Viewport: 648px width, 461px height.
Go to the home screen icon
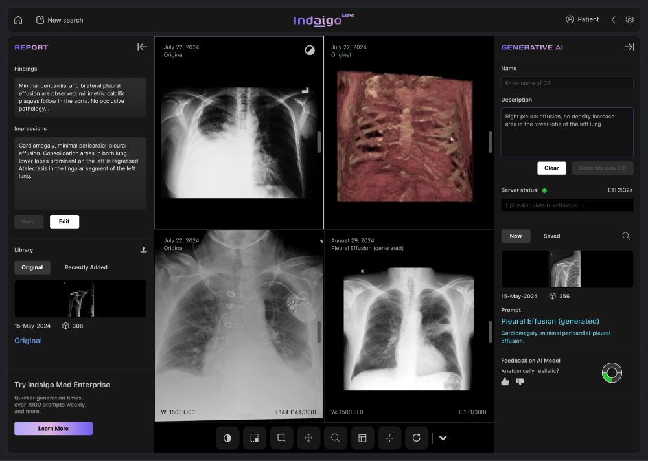pyautogui.click(x=18, y=20)
